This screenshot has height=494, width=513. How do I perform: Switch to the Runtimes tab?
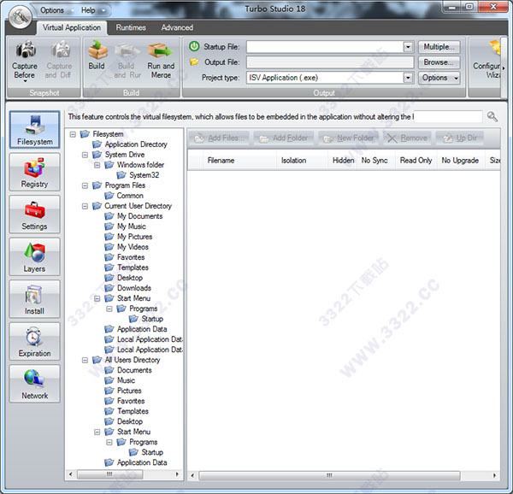131,28
